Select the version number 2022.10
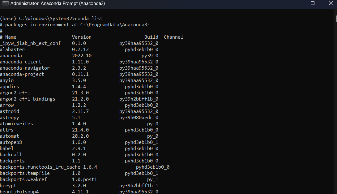This screenshot has width=337, height=194. coord(82,55)
